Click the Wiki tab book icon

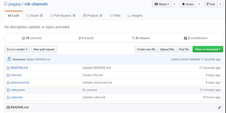click(112, 16)
